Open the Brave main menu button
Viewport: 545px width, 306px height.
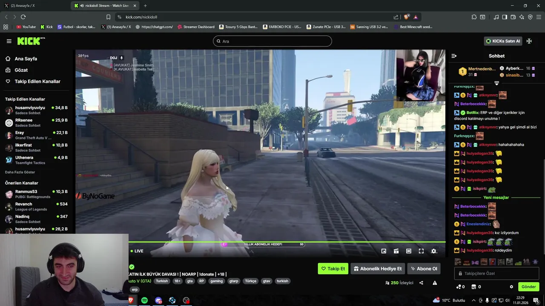tap(539, 17)
